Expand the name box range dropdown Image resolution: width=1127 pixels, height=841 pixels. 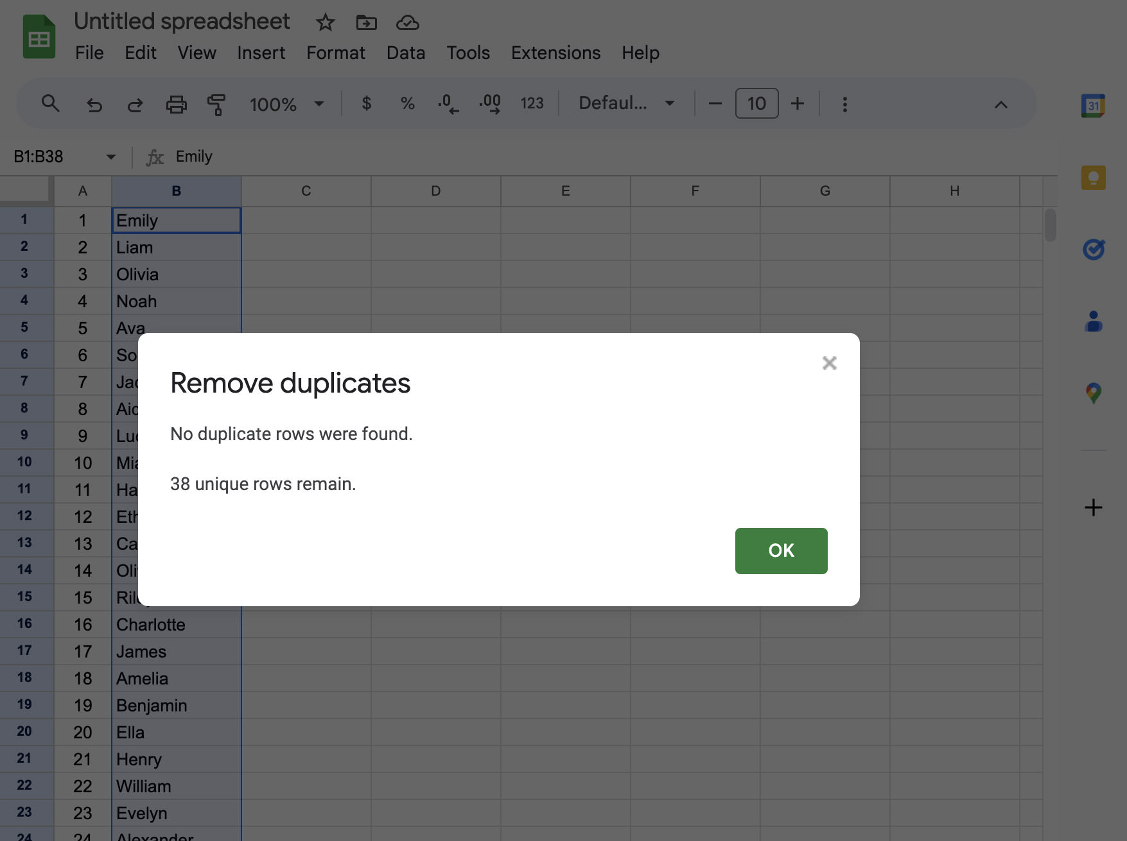point(110,157)
